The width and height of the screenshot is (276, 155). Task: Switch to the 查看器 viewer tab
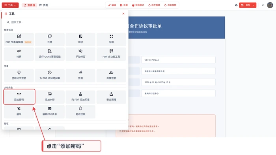pos(30,5)
